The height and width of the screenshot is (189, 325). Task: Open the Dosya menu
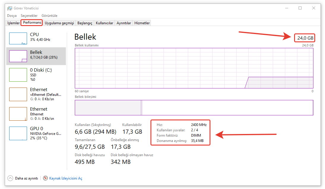coord(12,16)
